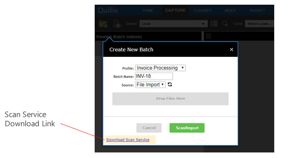Click the Quillix logo
The image size is (290, 158).
coord(108,10)
